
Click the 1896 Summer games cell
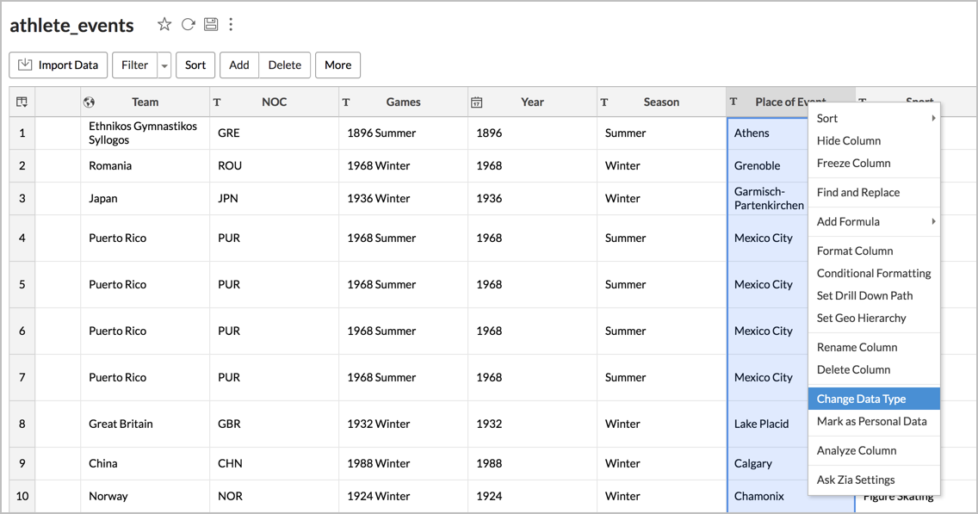coord(403,133)
